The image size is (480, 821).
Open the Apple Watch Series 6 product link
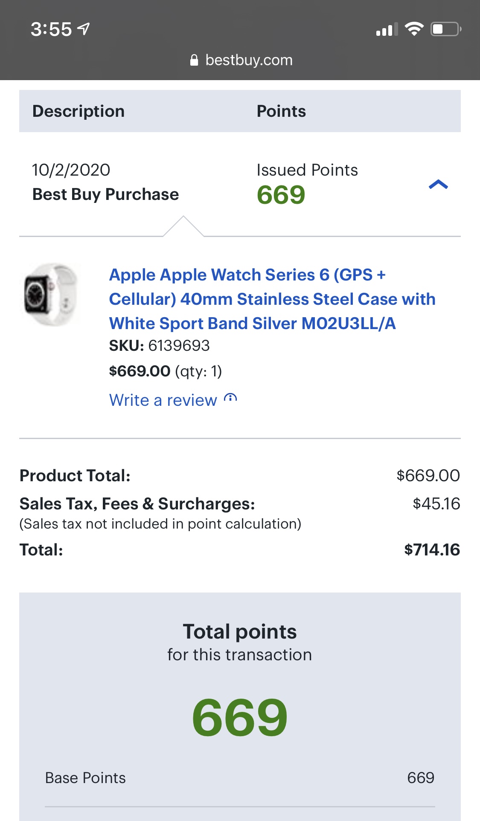(x=272, y=299)
